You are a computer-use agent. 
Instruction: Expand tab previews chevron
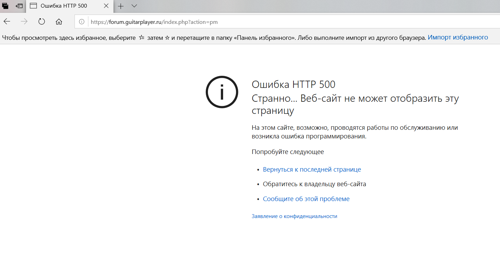click(134, 6)
